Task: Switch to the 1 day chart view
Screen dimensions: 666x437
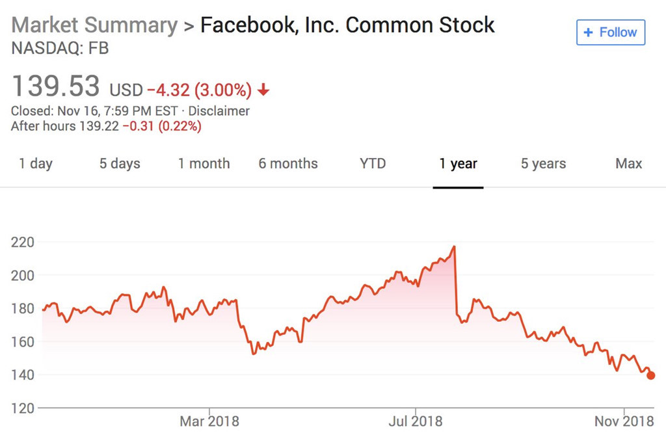Action: click(36, 164)
